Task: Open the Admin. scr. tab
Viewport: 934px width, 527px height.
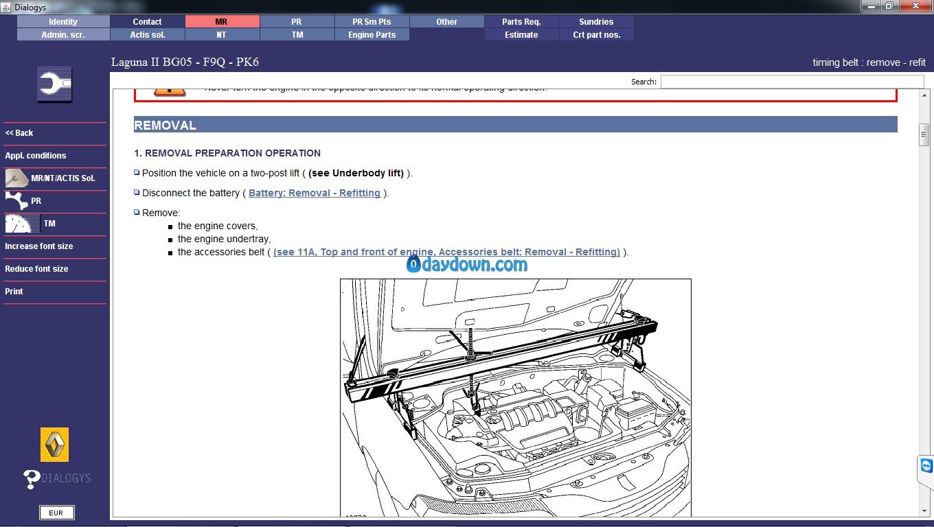Action: tap(63, 35)
